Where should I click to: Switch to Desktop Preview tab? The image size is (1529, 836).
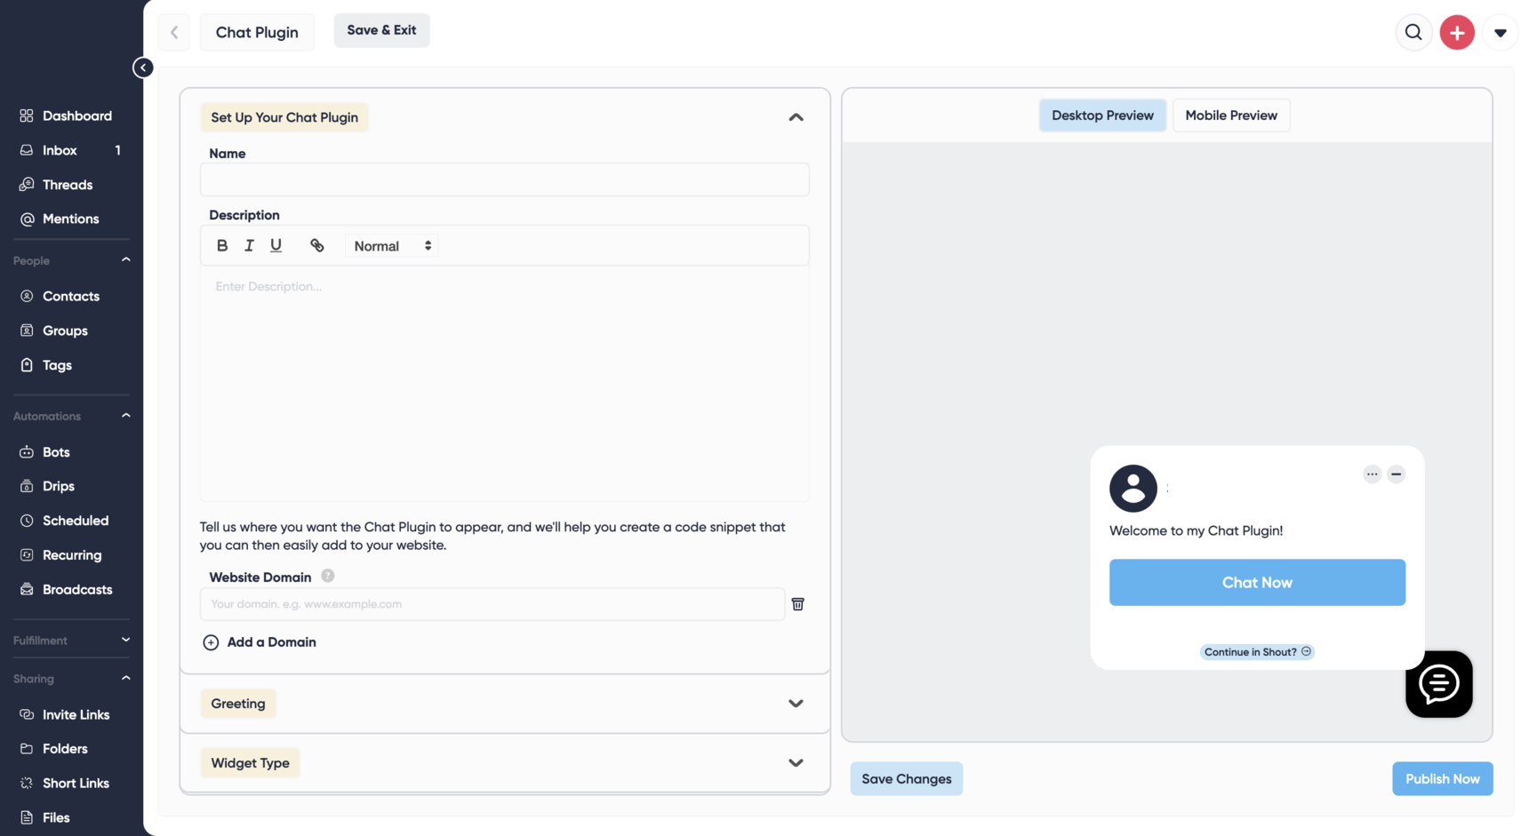point(1102,115)
